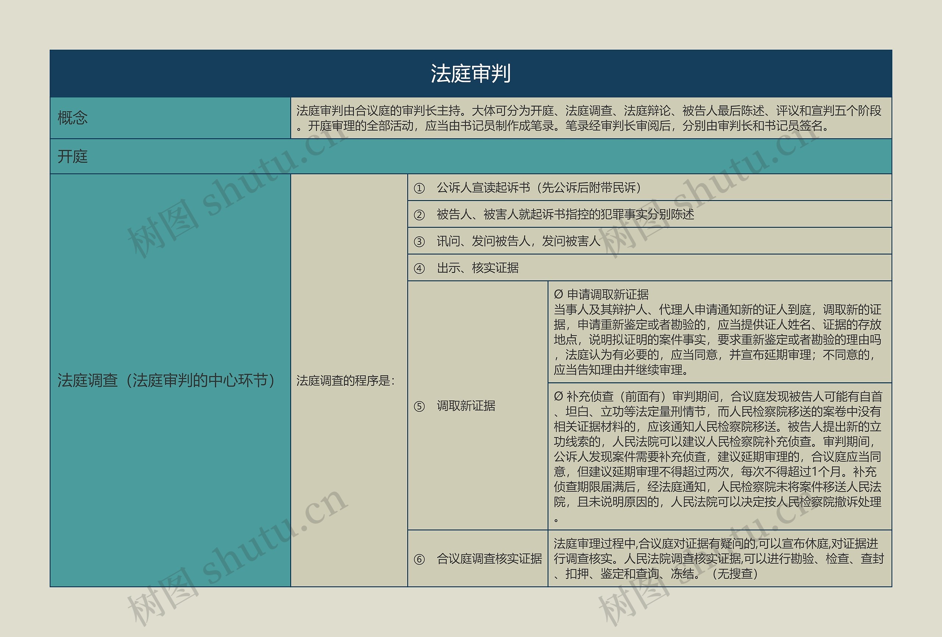Click the 法庭调查（法庭审判的中心环节）cell
The image size is (942, 637).
click(x=170, y=380)
